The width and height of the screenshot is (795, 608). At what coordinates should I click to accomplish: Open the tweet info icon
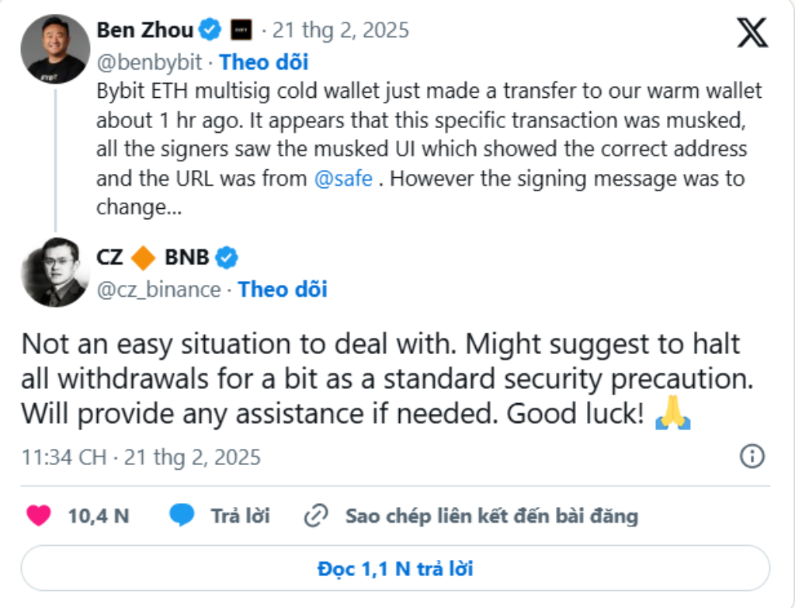pos(752,457)
